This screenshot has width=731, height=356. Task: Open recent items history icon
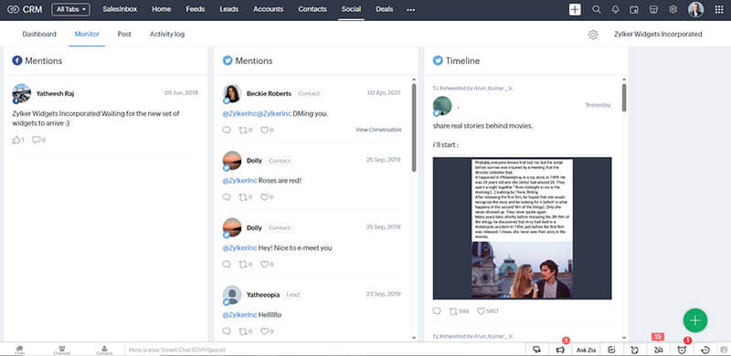(705, 350)
